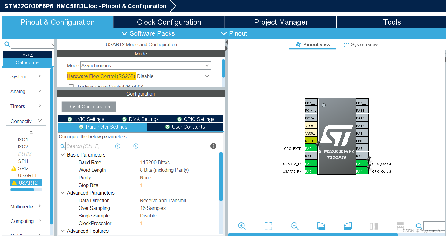446x236 pixels.
Task: Click the PB7 pin on the chip
Action: pyautogui.click(x=311, y=103)
